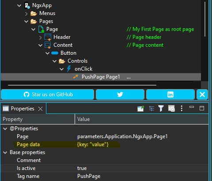Click the pin property sheet icon
The width and height of the screenshot is (212, 181).
click(x=140, y=109)
